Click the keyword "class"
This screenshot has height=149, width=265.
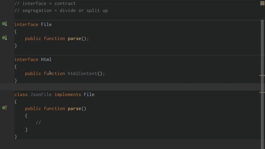click(x=21, y=94)
